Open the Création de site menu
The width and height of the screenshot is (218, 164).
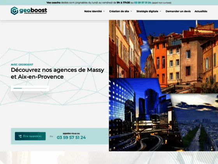pyautogui.click(x=119, y=11)
